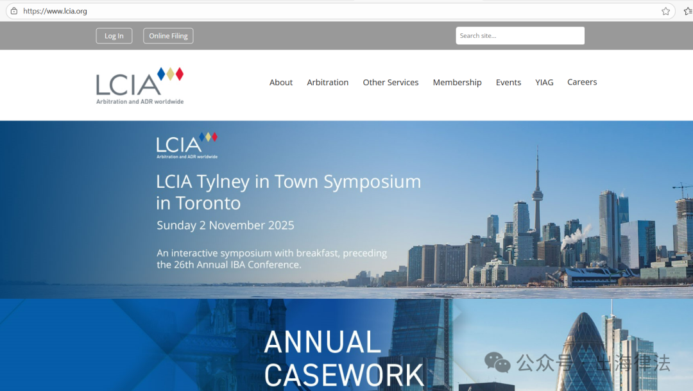Click the LCIA logo in the header
Screen dimensions: 693x391
coord(140,86)
